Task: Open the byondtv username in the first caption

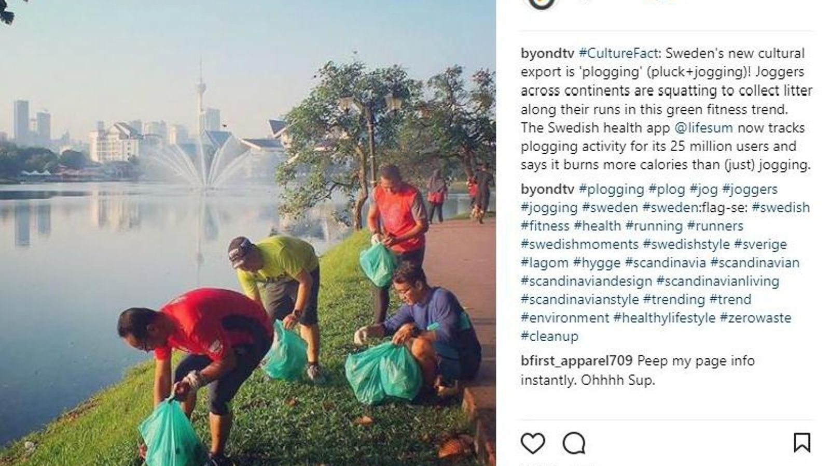Action: coord(547,53)
